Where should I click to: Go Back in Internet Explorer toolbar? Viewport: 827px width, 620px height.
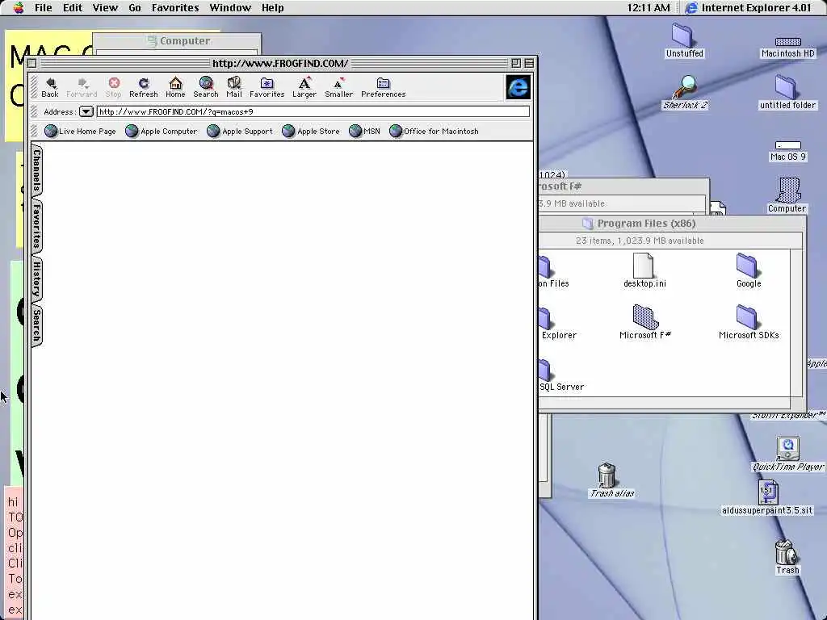click(50, 87)
